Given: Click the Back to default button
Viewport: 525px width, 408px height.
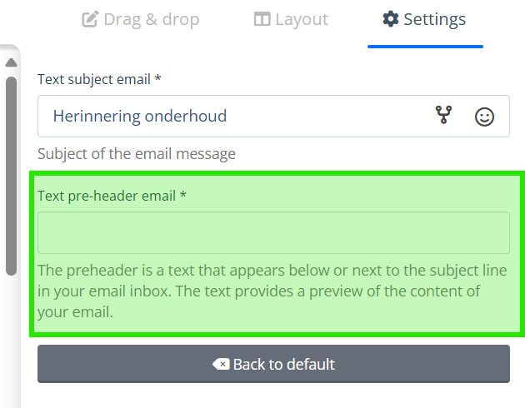Looking at the screenshot, I should (x=273, y=364).
